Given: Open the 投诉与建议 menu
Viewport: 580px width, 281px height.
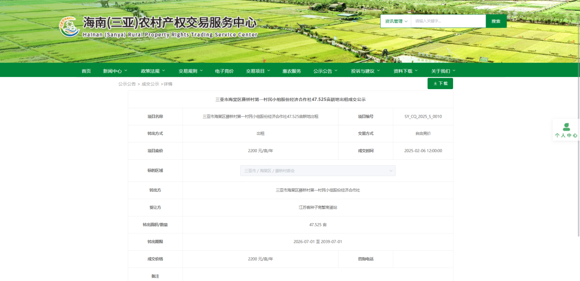Looking at the screenshot, I should coord(365,71).
